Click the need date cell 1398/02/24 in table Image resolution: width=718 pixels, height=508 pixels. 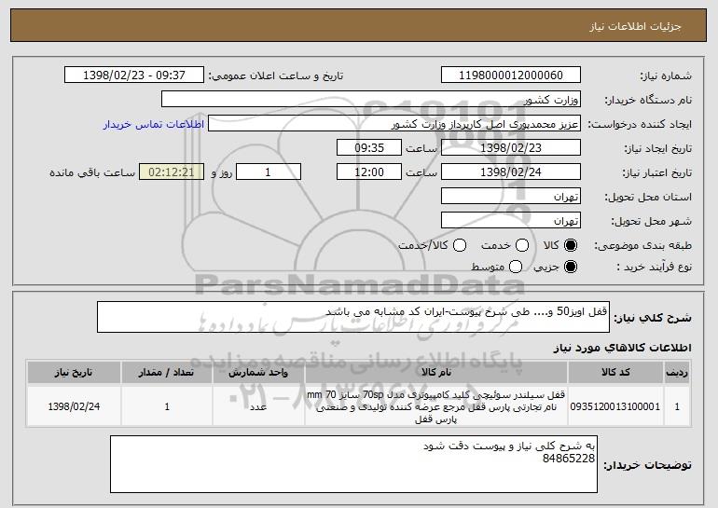[x=74, y=406]
